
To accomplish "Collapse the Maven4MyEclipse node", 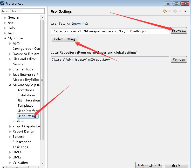I will click(x=10, y=85).
